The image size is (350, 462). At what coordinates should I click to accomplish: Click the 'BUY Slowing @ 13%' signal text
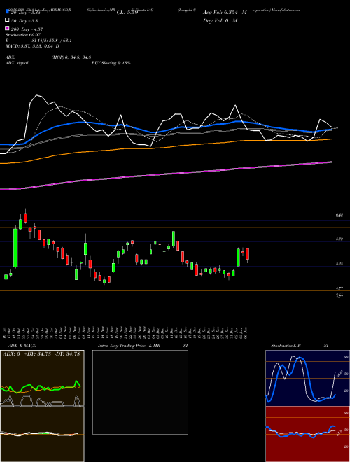(x=111, y=63)
